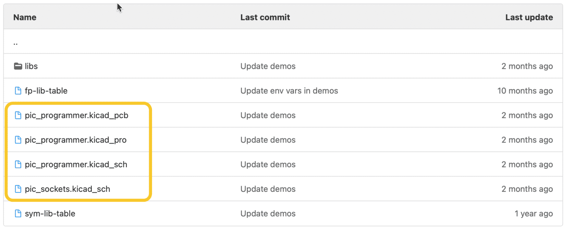This screenshot has height=231, width=568.
Task: Open the sym-lib-table file
Action: click(x=50, y=214)
